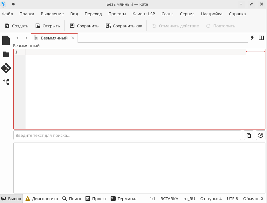Open the LSP symbol outline sidebar icon
Viewport: 267px width, 203px height.
pos(6,82)
